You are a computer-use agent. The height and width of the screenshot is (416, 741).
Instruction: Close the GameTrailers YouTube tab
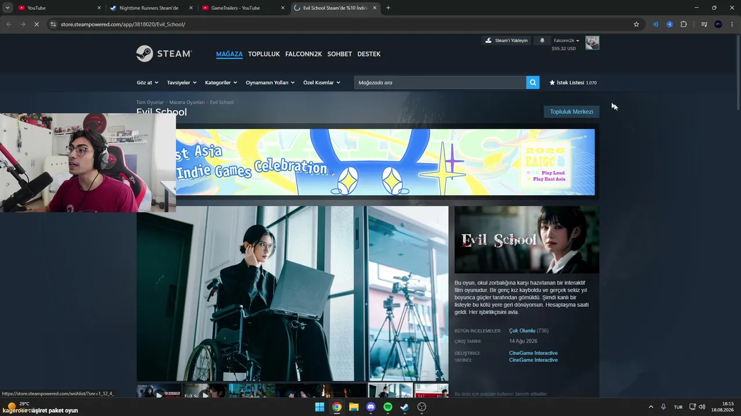click(x=283, y=8)
